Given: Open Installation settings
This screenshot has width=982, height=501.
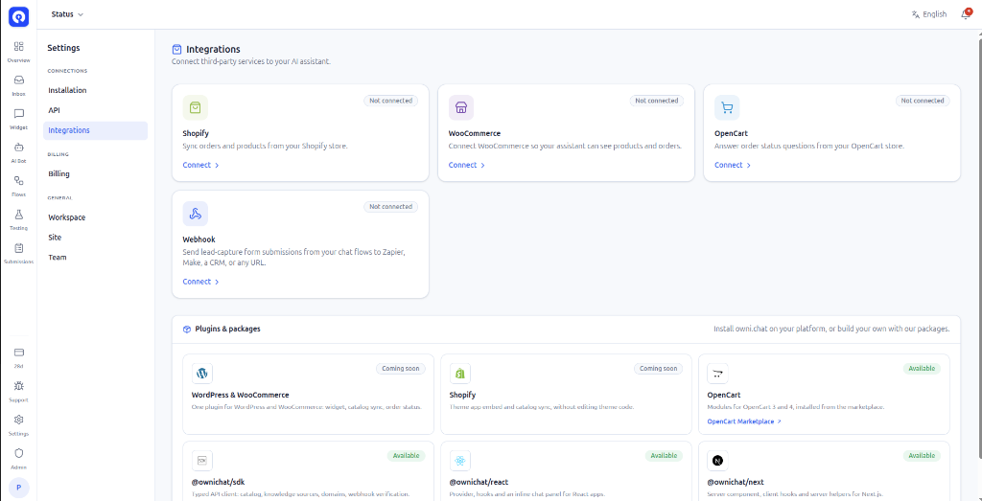Looking at the screenshot, I should point(95,90).
